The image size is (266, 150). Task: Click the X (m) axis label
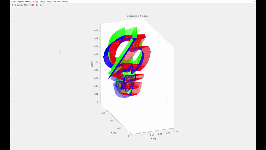click(153, 139)
